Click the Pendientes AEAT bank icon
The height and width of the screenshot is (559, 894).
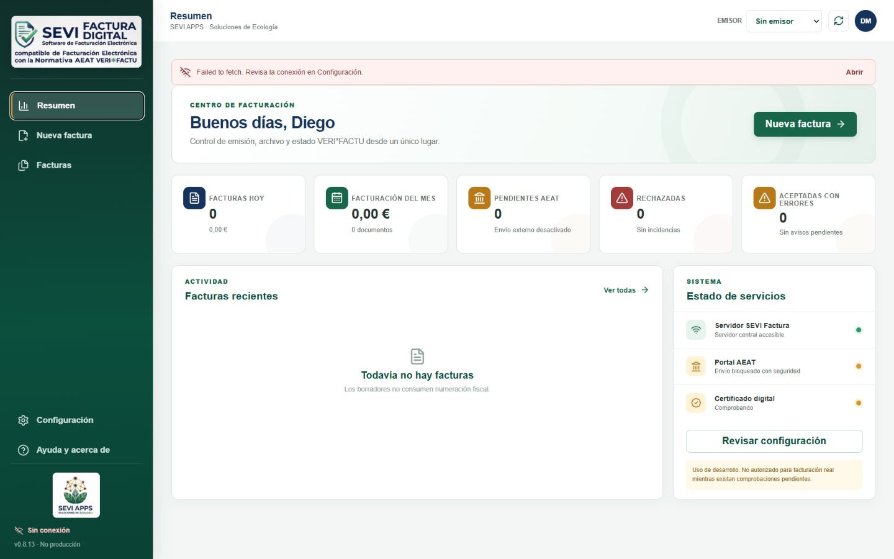click(x=479, y=198)
